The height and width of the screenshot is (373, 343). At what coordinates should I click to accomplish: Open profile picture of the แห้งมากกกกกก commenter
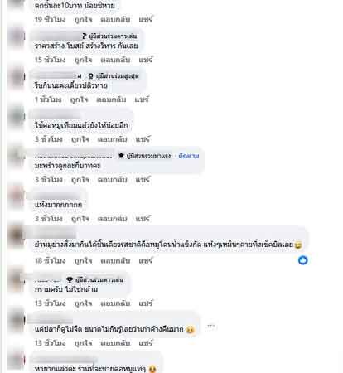coord(16,196)
